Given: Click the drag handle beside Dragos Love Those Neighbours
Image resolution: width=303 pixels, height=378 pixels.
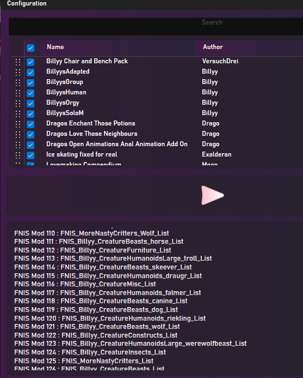Looking at the screenshot, I should 18,135.
